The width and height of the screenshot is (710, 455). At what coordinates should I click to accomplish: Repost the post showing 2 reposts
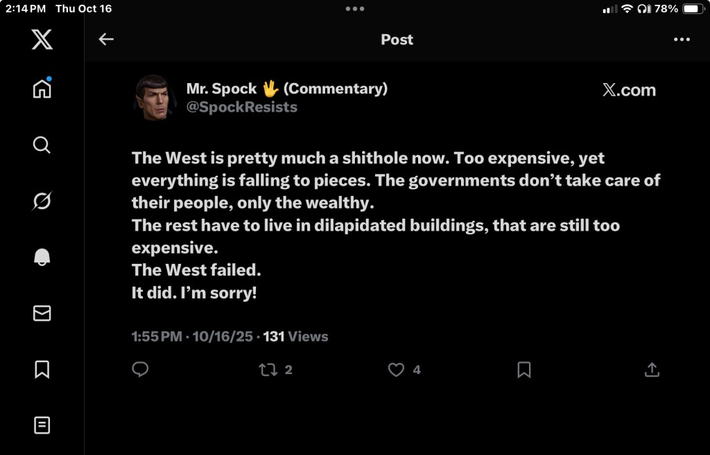[x=268, y=370]
